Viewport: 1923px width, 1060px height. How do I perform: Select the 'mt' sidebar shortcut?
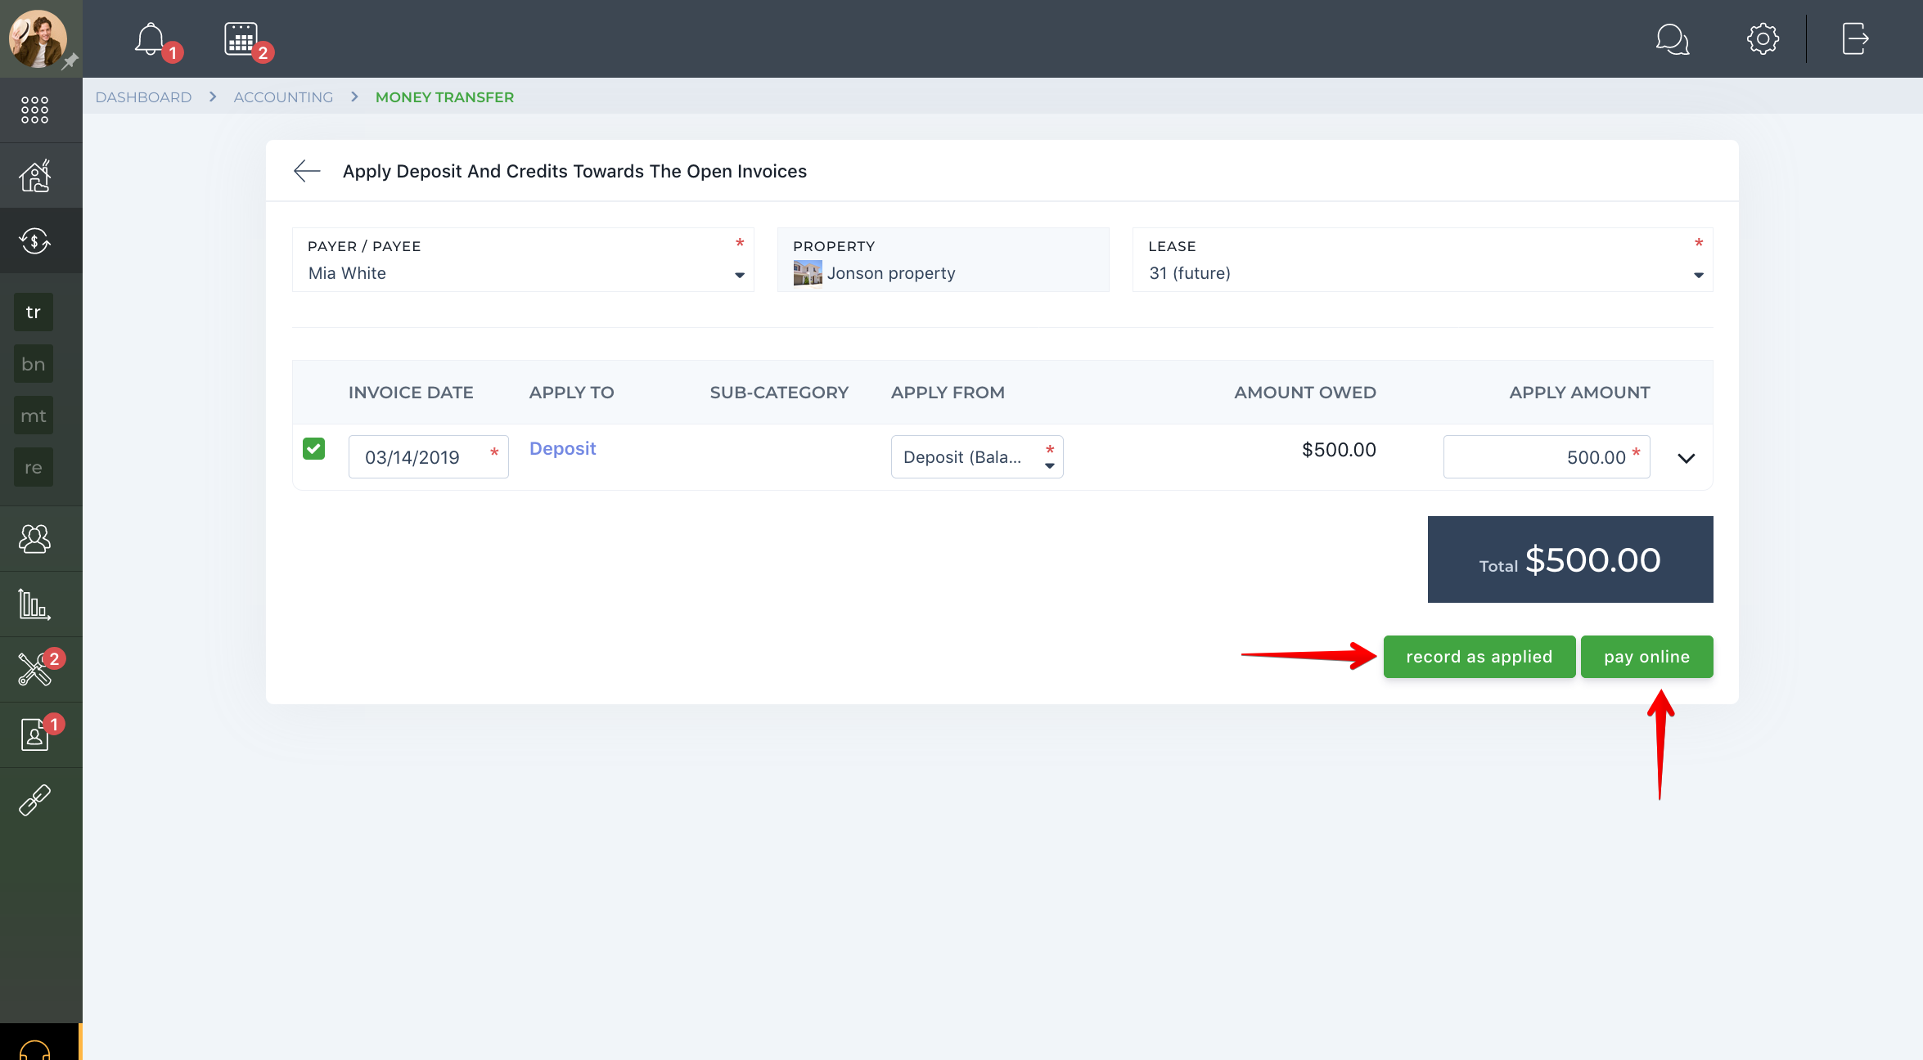34,415
